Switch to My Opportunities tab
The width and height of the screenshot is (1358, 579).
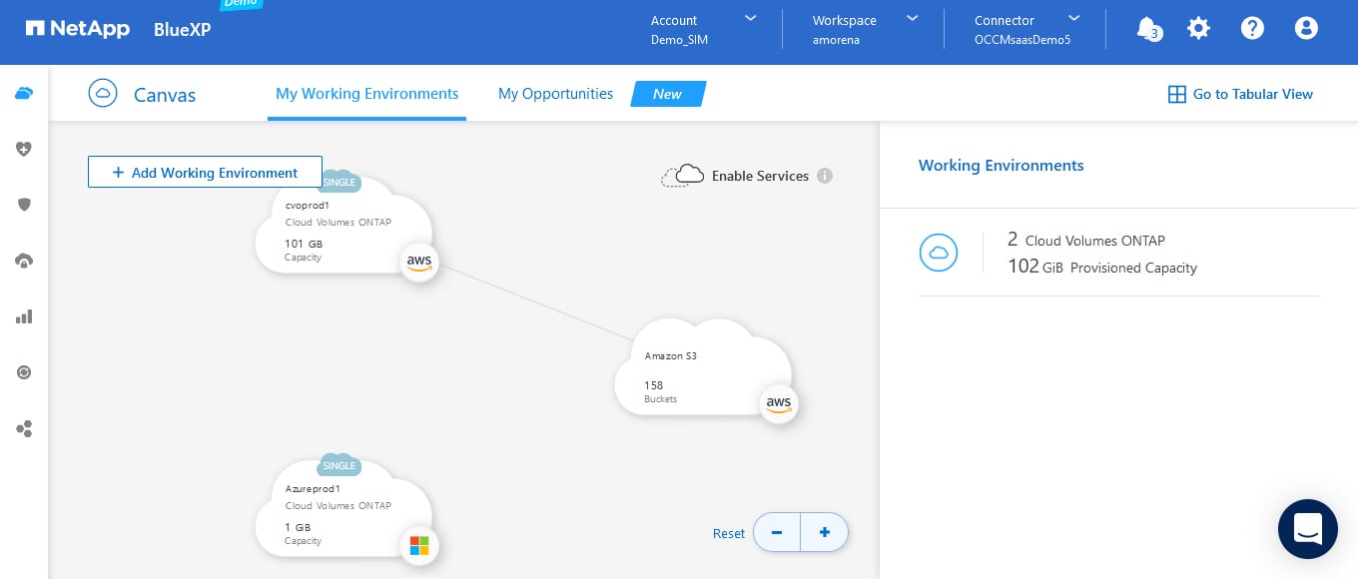coord(555,94)
